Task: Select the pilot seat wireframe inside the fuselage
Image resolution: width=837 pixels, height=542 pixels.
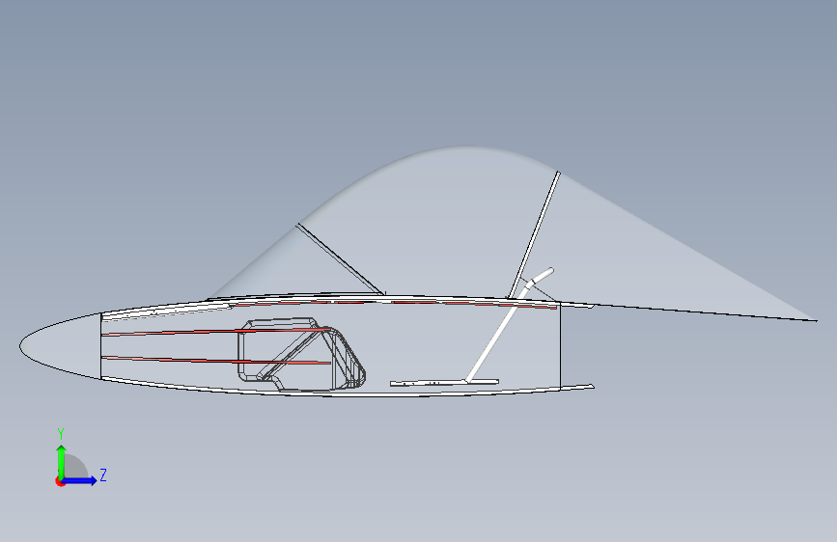Action: coord(301,355)
